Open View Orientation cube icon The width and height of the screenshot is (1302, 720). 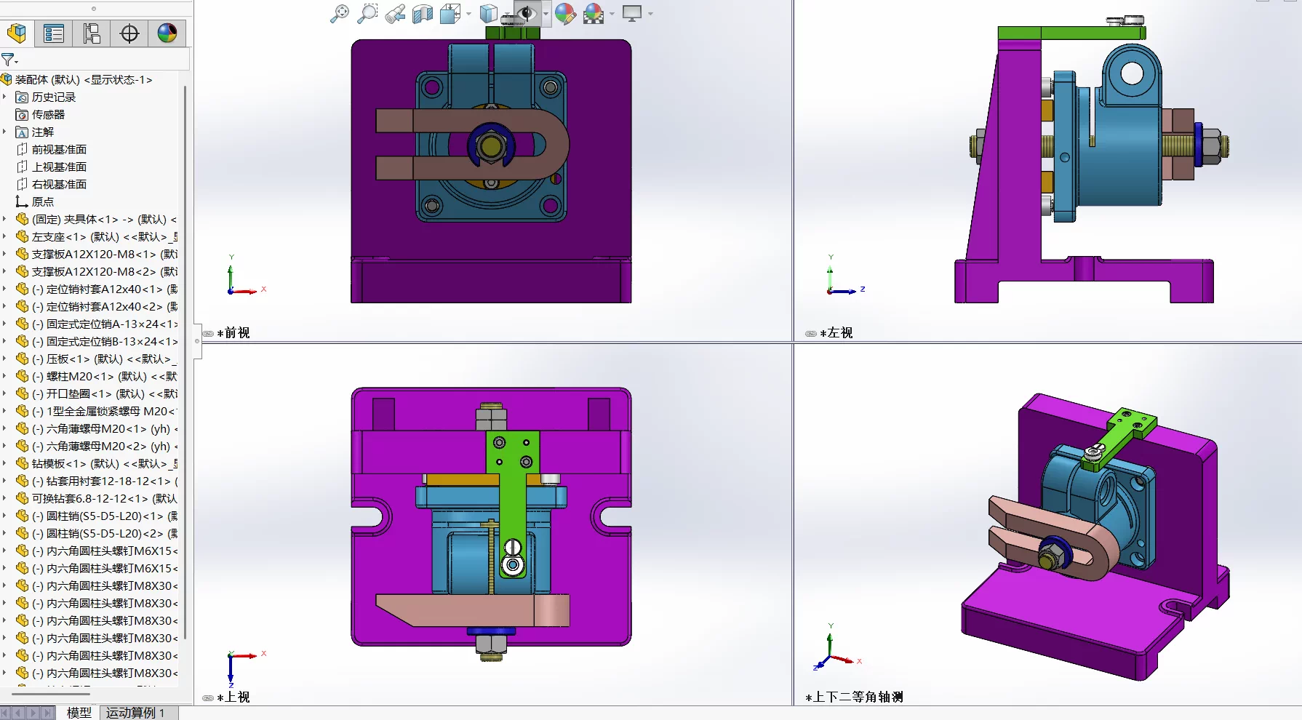[450, 14]
